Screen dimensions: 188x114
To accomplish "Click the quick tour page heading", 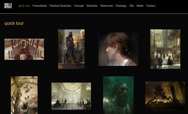I will [14, 23].
